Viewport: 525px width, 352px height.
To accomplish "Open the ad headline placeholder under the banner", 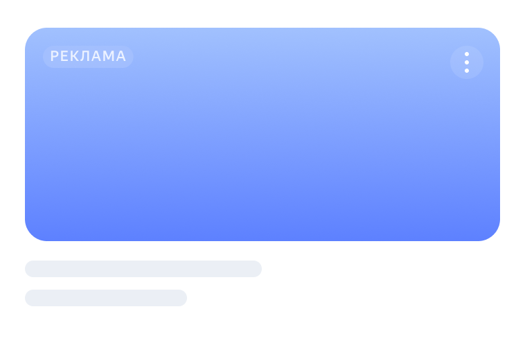I will click(143, 269).
